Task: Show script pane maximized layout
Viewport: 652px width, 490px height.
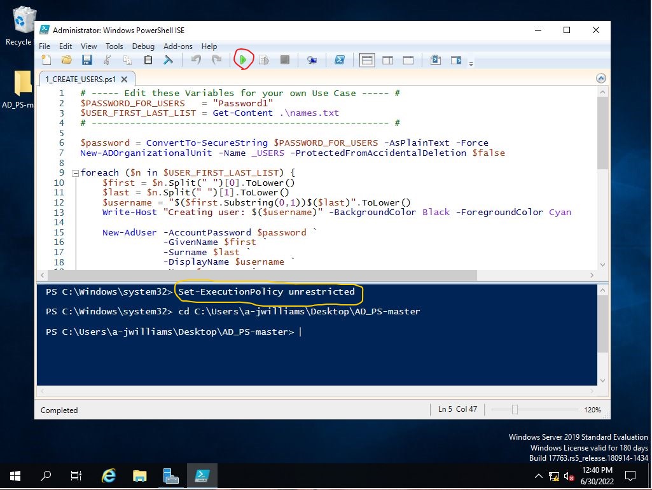Action: click(x=408, y=60)
